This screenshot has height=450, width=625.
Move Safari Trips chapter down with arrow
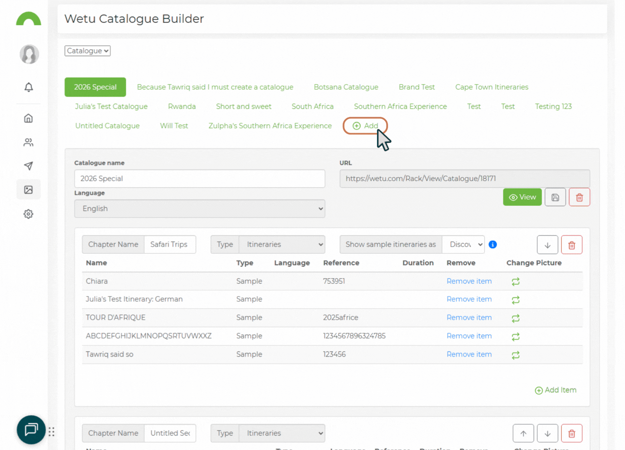click(x=547, y=245)
